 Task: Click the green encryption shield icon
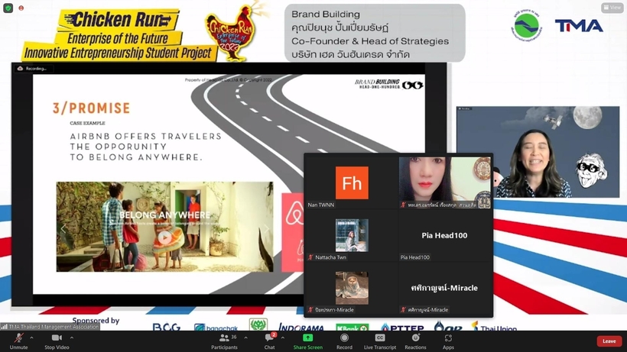click(x=8, y=8)
